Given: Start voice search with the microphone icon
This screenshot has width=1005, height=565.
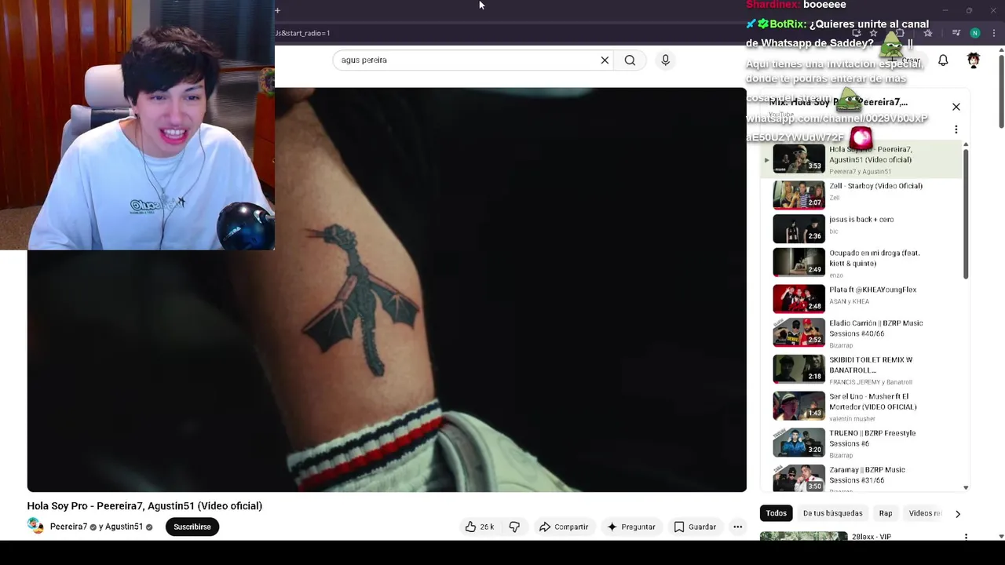Looking at the screenshot, I should (x=665, y=60).
